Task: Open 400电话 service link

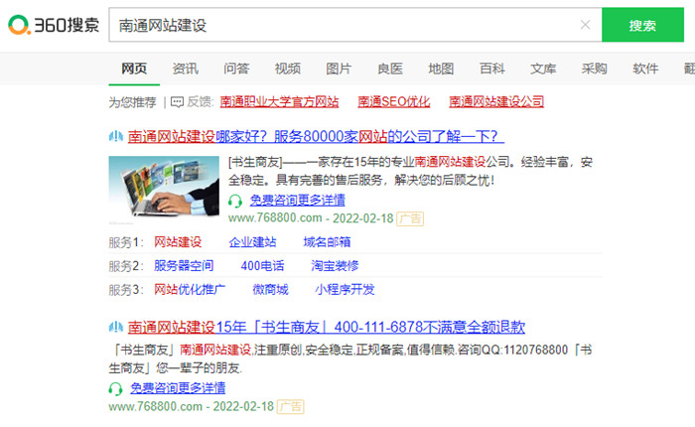Action: click(x=262, y=265)
